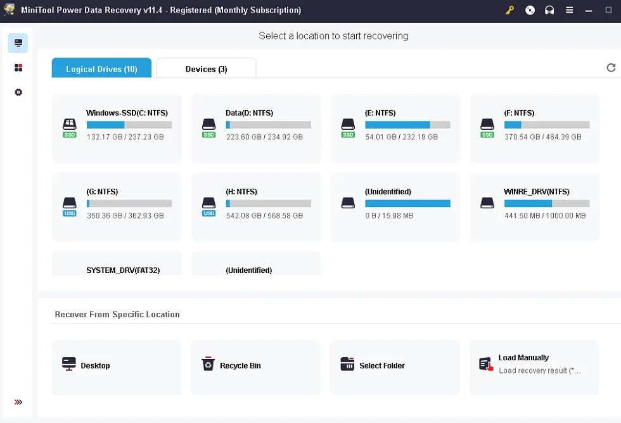This screenshot has width=621, height=423.
Task: Select the recovery drives sidebar icon
Action: (x=18, y=43)
